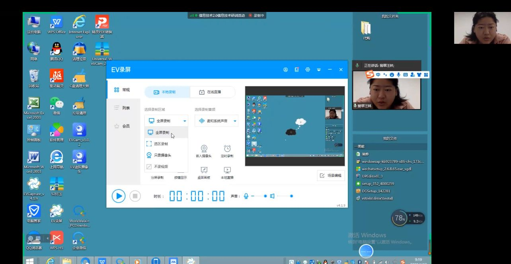Open 控制面板 desktop icon

(34, 133)
